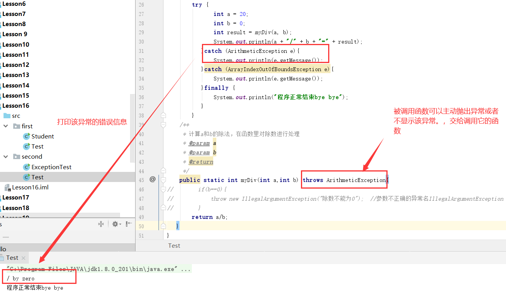This screenshot has height=294, width=506.
Task: Select Lesson16.iml label in project tree
Action: click(x=30, y=187)
